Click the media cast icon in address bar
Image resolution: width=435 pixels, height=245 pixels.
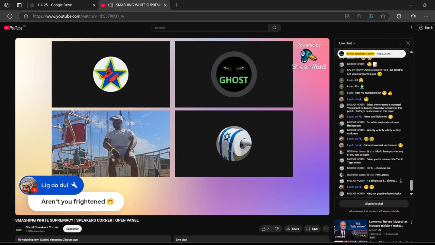371,16
